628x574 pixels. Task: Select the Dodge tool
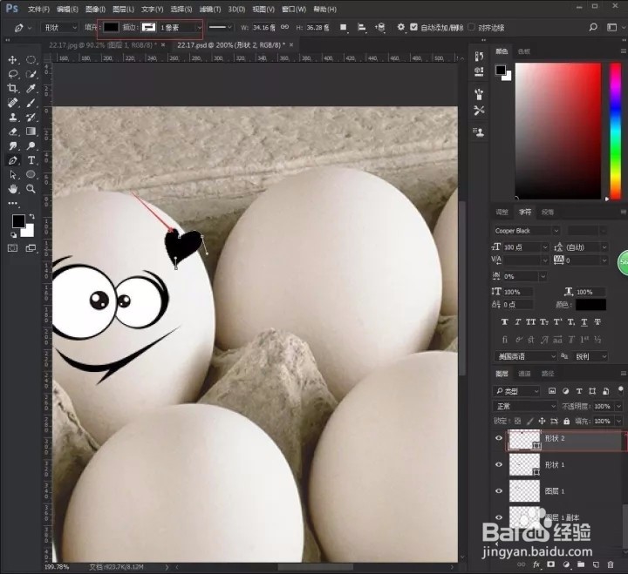(31, 145)
